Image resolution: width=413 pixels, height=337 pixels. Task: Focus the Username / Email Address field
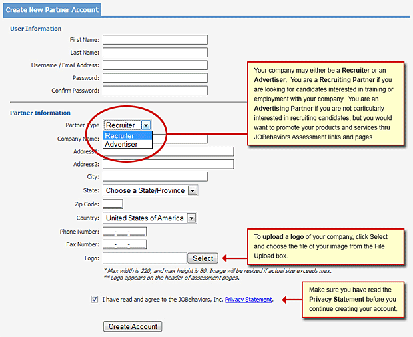coord(155,65)
